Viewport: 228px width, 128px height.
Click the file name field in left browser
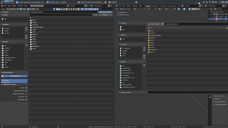[x=61, y=15]
